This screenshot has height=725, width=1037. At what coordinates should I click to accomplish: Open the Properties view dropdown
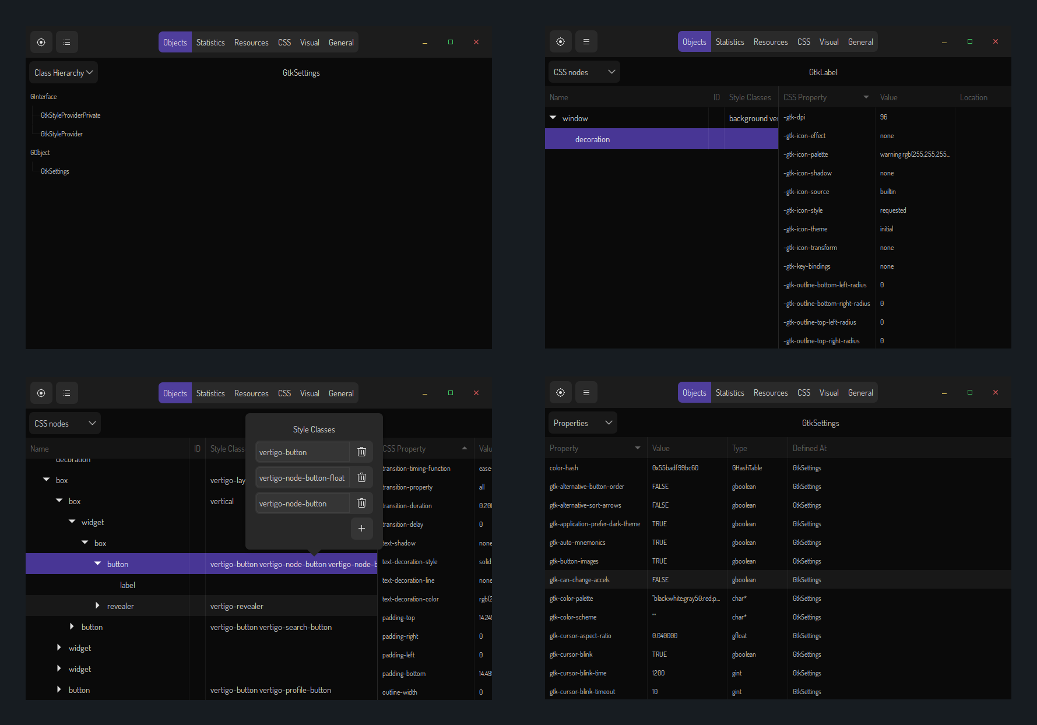click(582, 423)
